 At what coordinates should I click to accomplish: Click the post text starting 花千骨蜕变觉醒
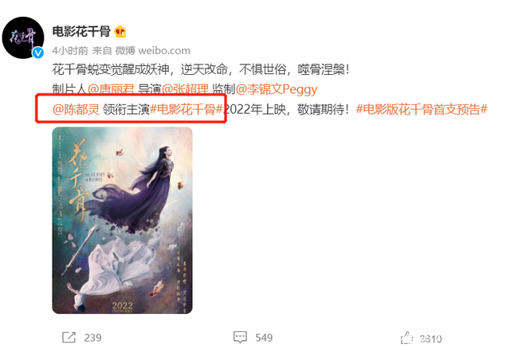[201, 69]
